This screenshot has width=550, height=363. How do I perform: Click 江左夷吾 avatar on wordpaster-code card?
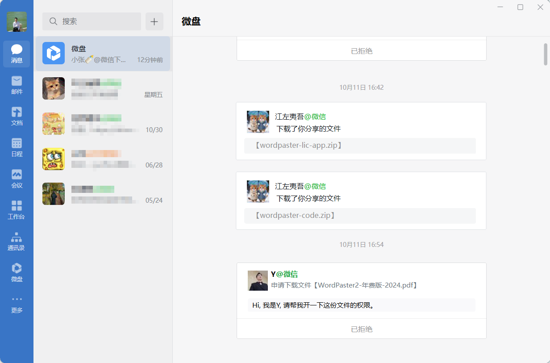click(258, 192)
